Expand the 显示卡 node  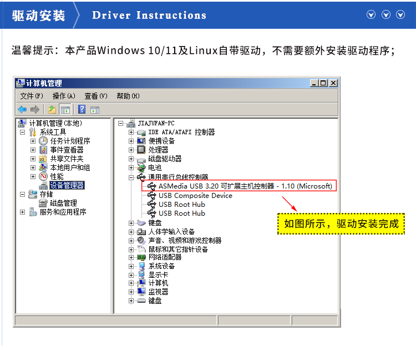131,275
